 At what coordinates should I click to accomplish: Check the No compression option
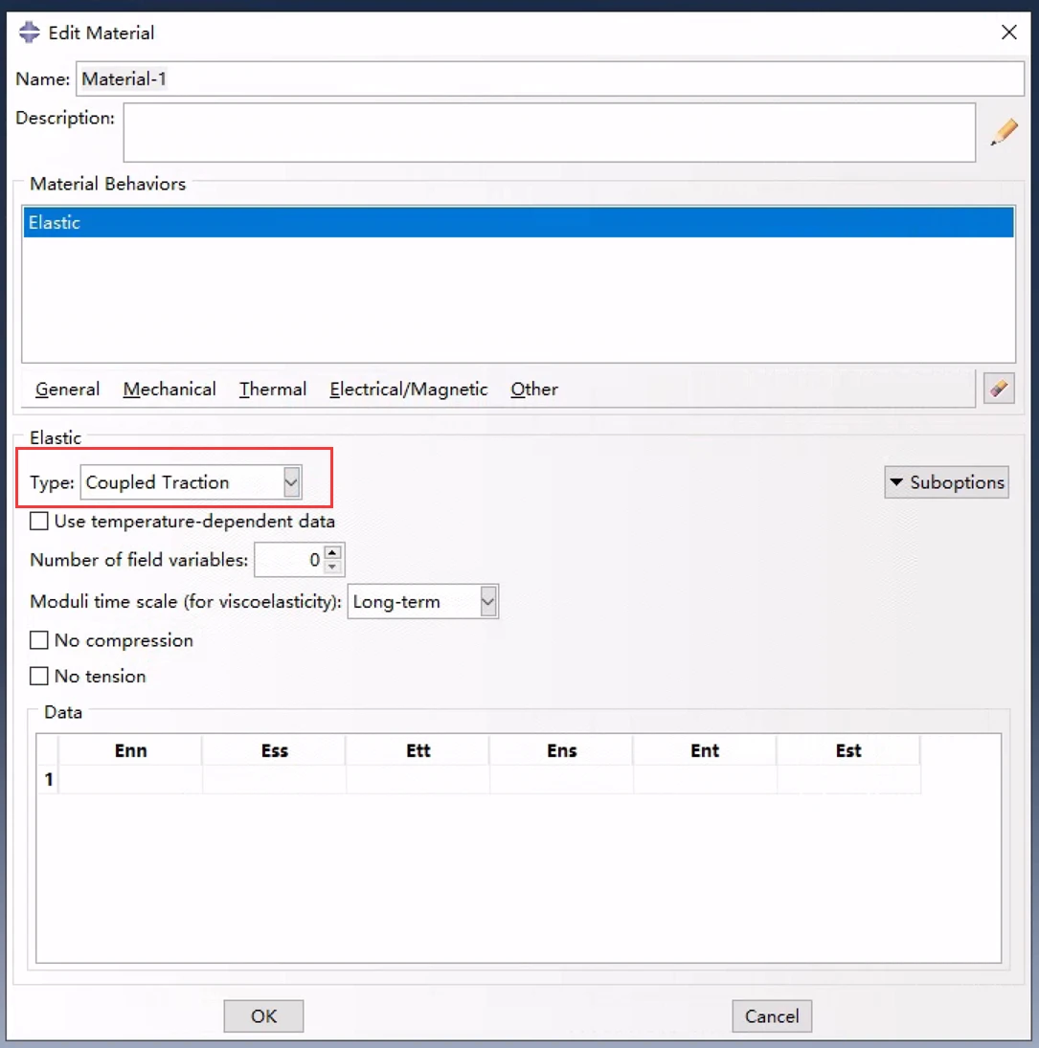tap(38, 640)
